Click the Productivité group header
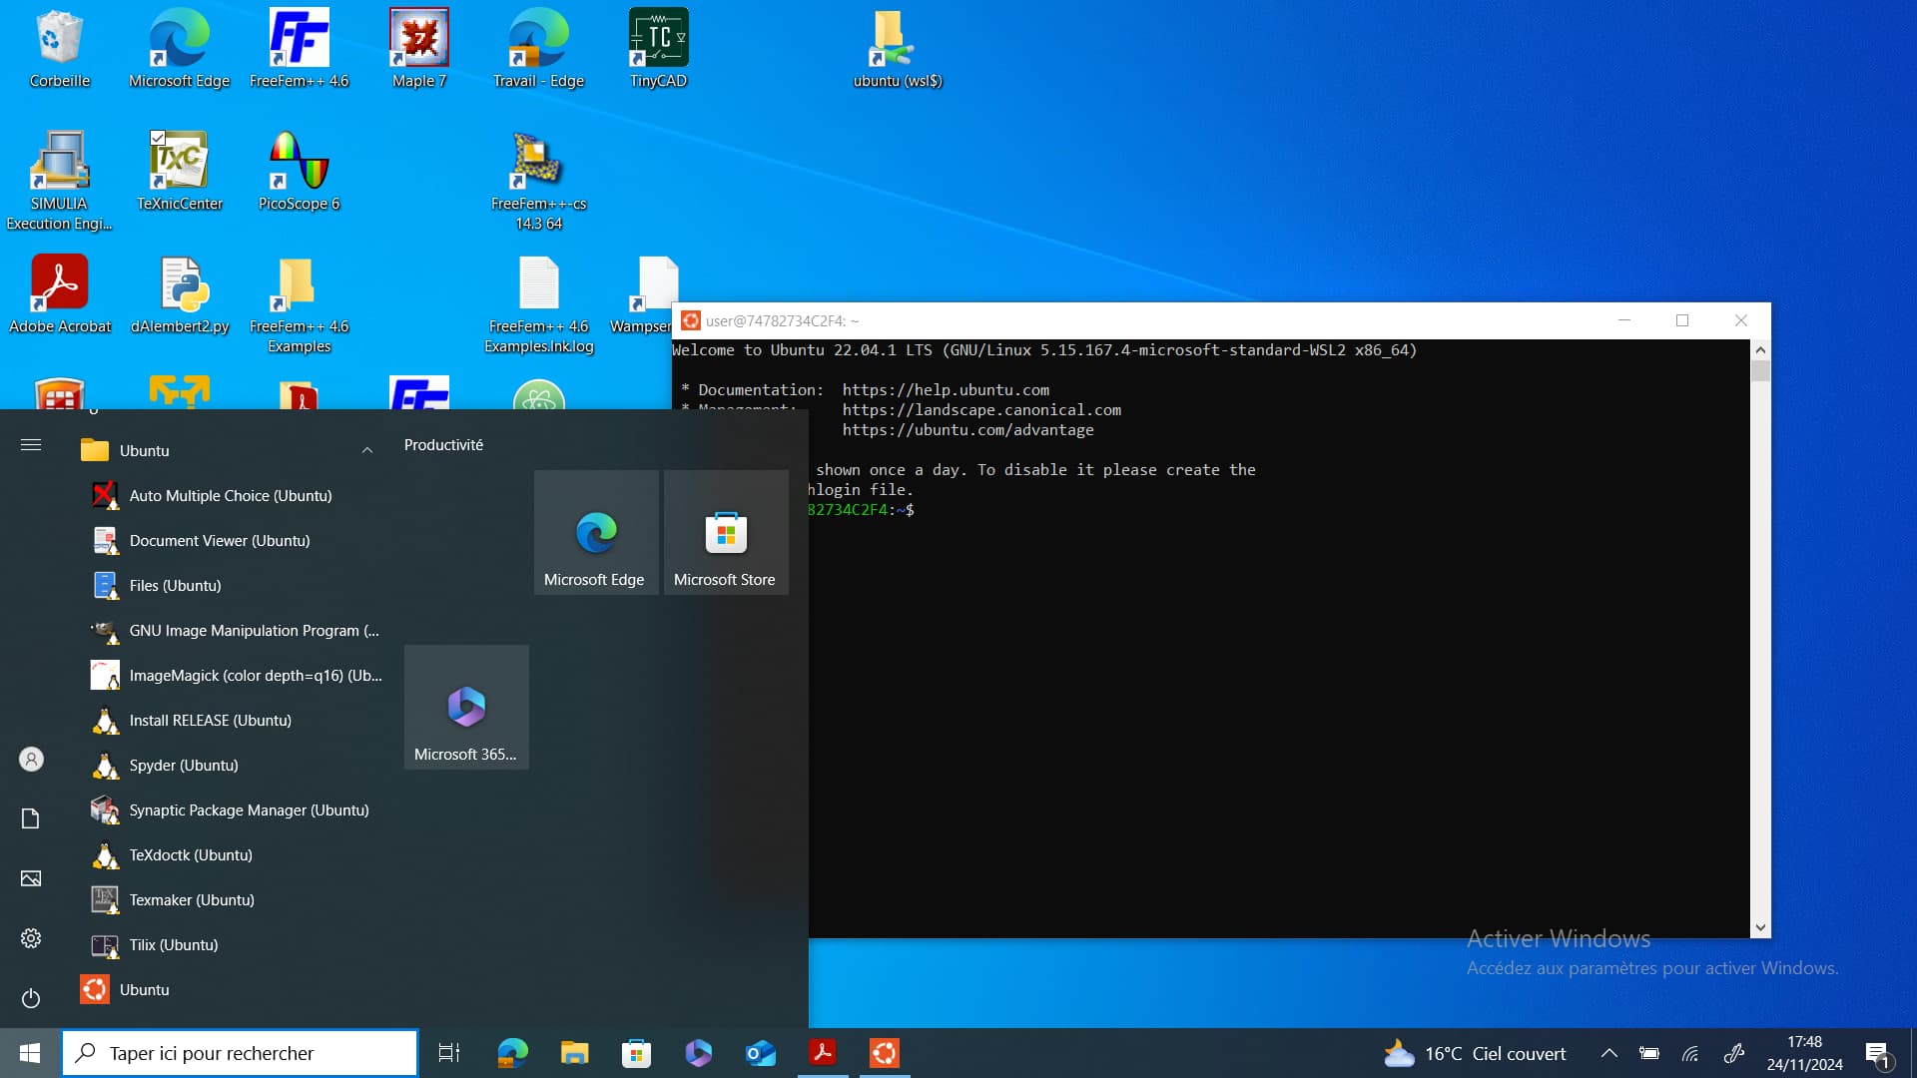1917x1078 pixels. [443, 445]
